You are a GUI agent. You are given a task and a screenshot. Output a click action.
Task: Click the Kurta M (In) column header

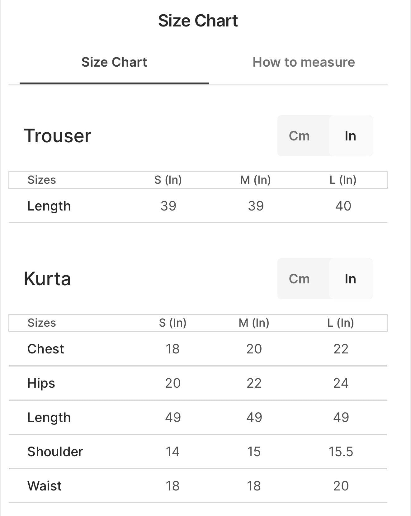point(254,323)
